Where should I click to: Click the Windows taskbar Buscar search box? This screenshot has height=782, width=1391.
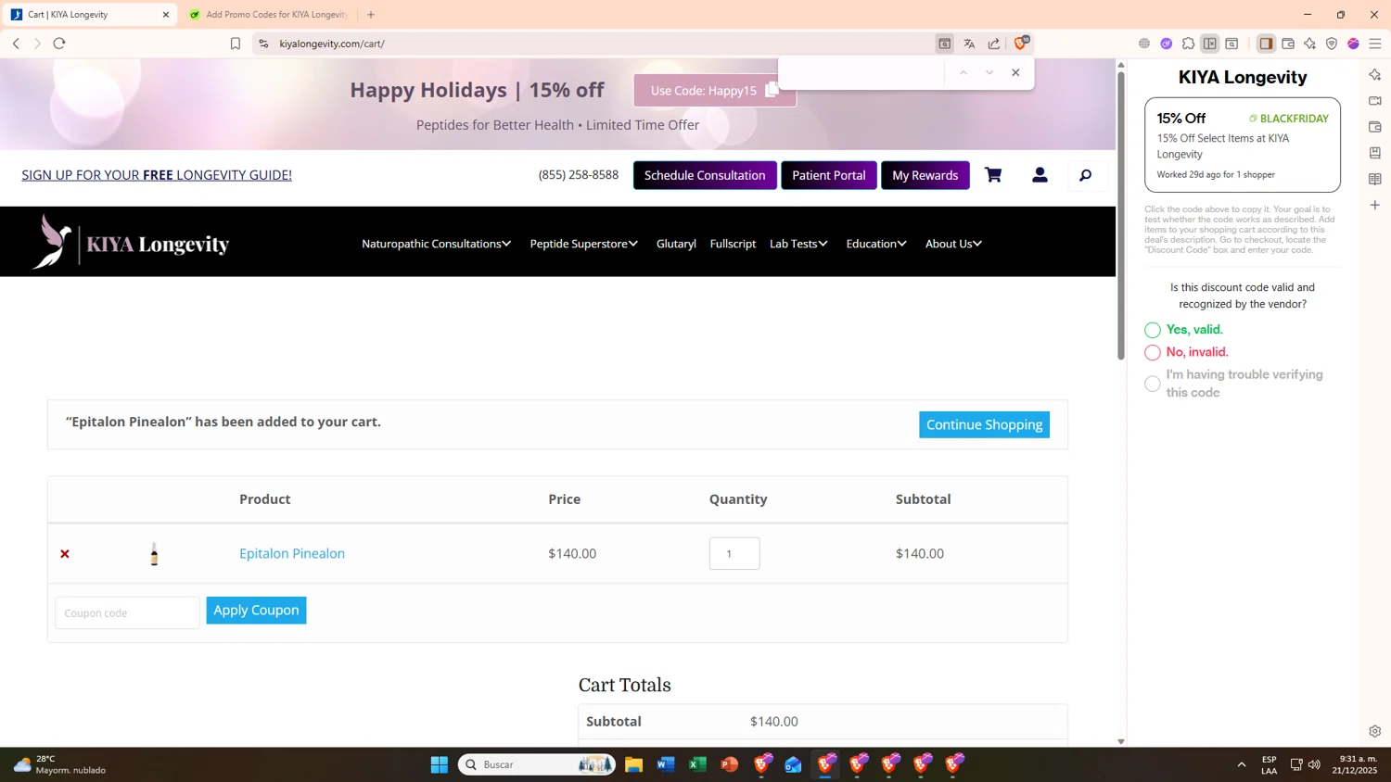tap(536, 764)
